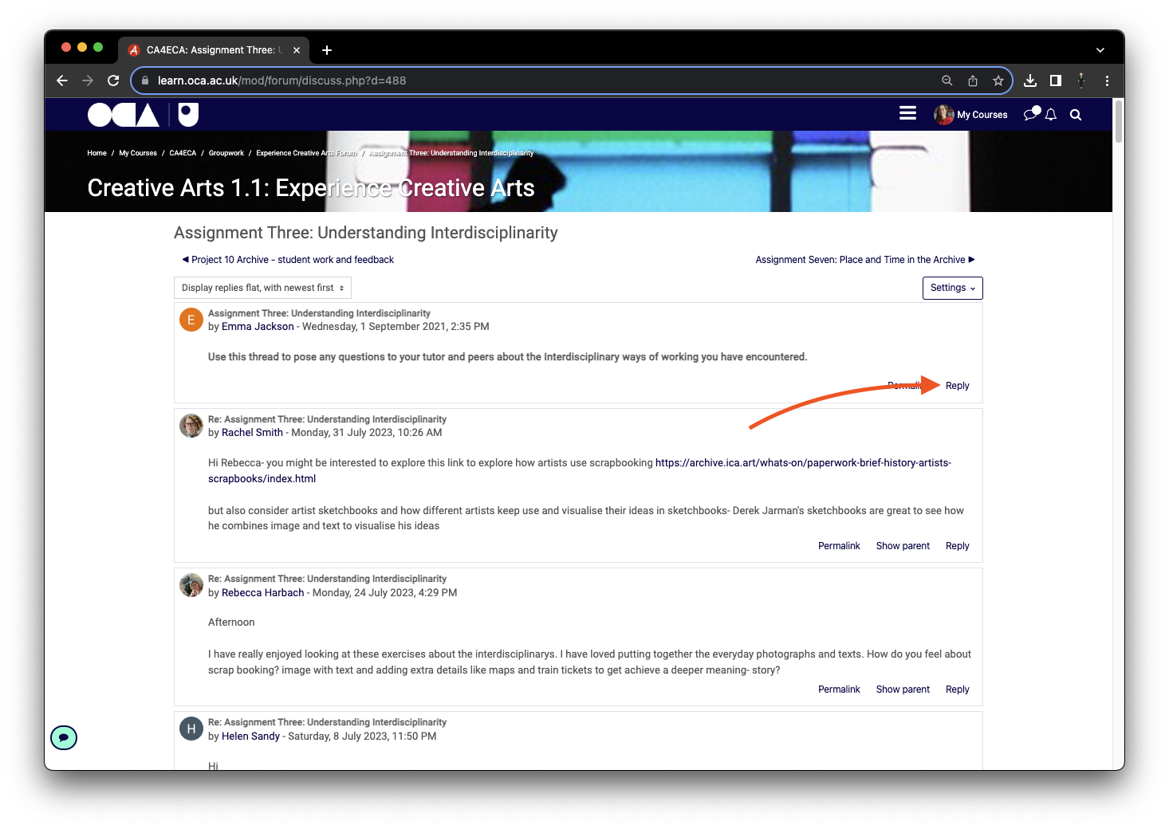
Task: Check notifications via the bell icon
Action: 1050,114
